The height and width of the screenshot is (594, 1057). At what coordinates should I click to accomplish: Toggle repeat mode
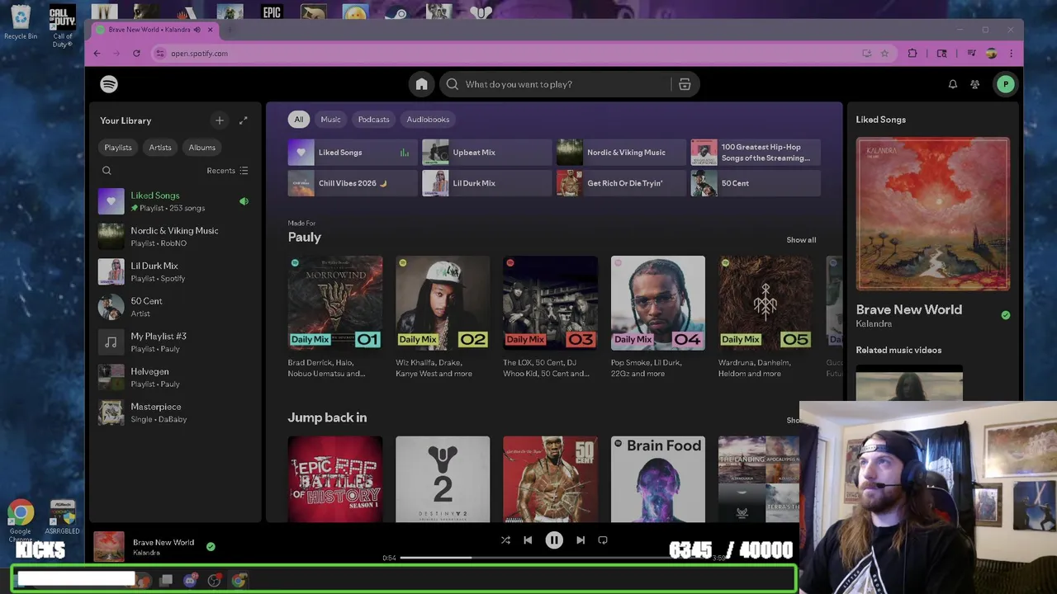(x=603, y=540)
